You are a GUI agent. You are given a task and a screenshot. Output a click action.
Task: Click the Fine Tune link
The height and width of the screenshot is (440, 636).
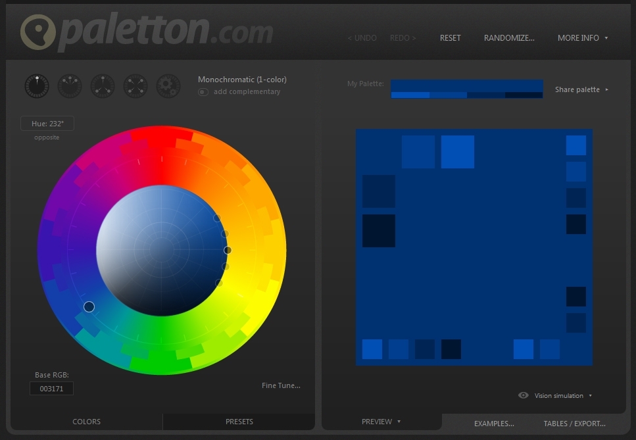point(281,385)
